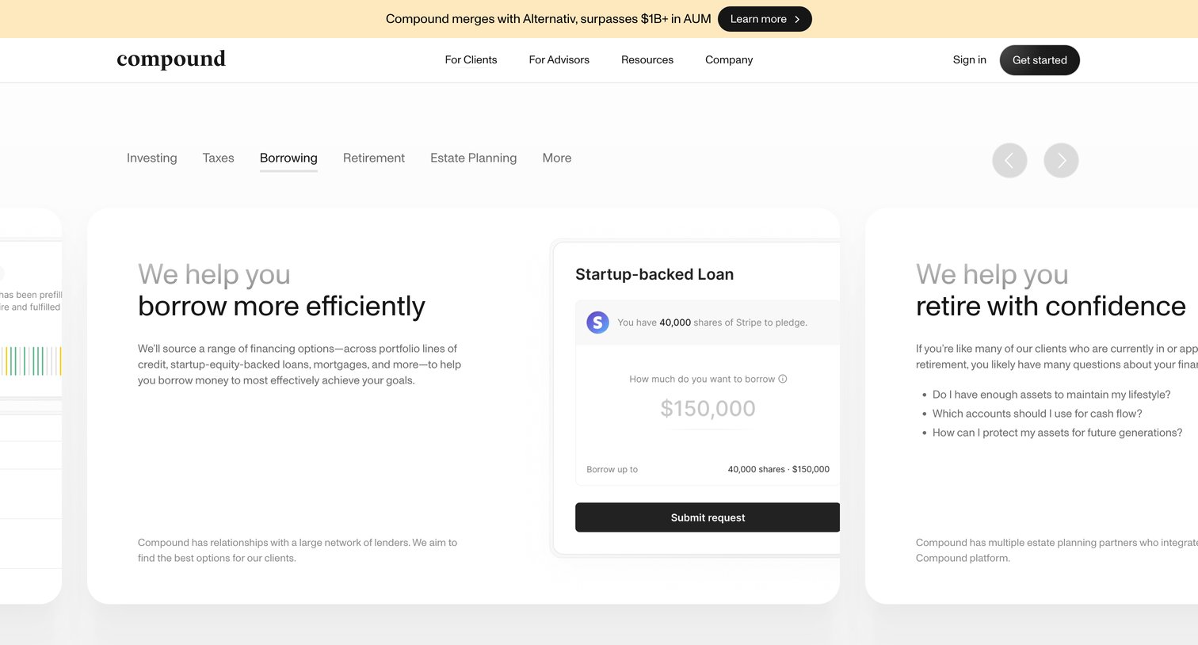The image size is (1198, 645).
Task: Switch to the Taxes tab
Action: pos(218,158)
